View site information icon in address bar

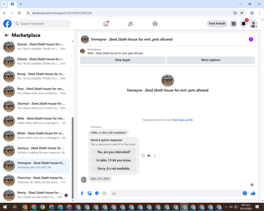[x=28, y=13]
